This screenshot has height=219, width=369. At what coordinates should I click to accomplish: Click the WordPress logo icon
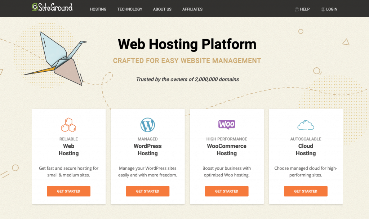point(147,125)
